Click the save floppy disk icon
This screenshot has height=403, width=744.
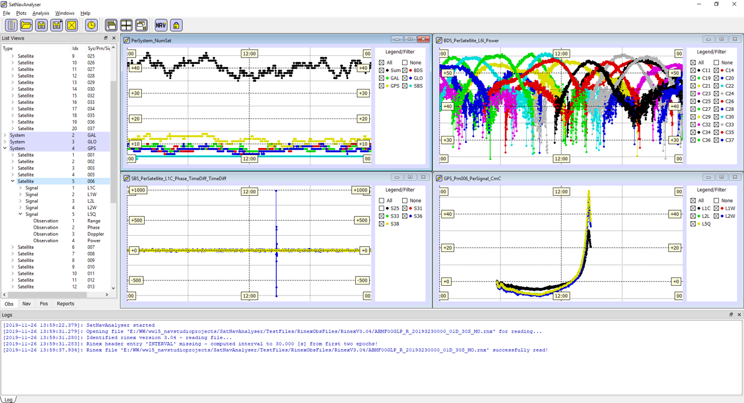click(x=41, y=25)
